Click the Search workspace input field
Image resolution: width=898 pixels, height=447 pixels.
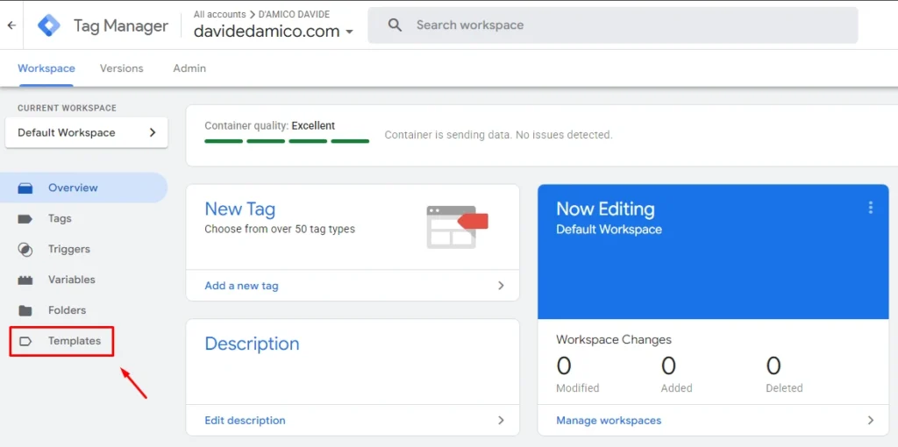[x=614, y=25]
